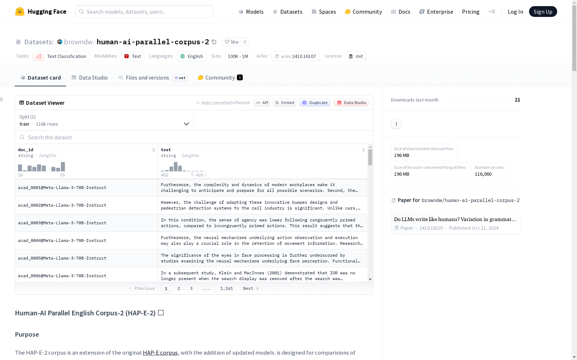The height and width of the screenshot is (360, 577).
Task: Click the Log In link
Action: click(x=515, y=12)
